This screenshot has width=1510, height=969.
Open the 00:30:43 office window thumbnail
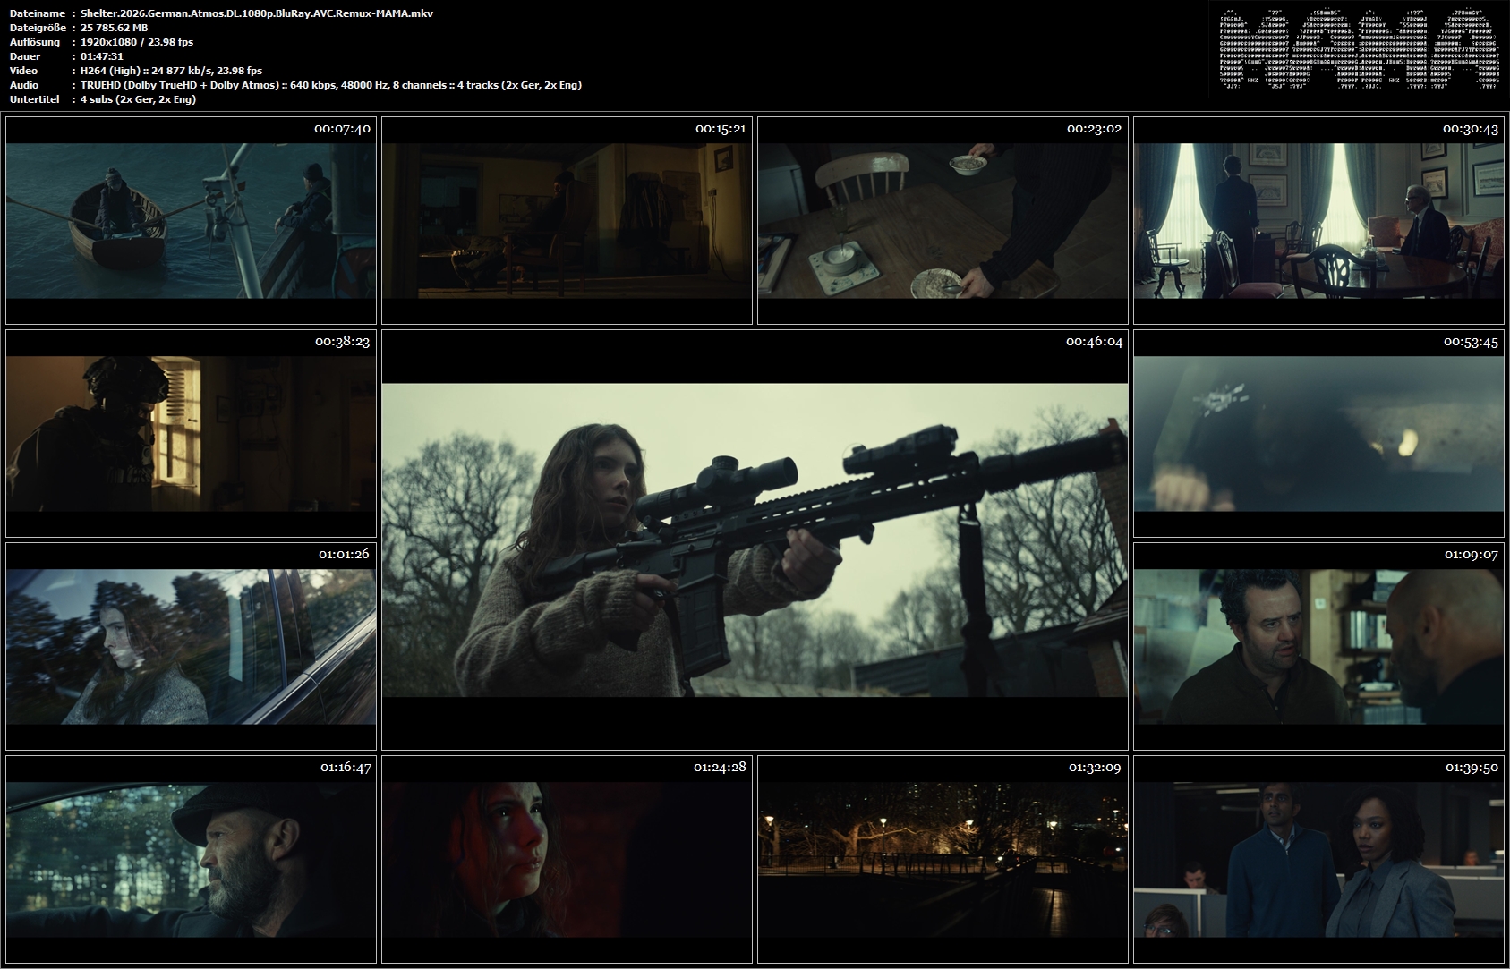[x=1318, y=220]
